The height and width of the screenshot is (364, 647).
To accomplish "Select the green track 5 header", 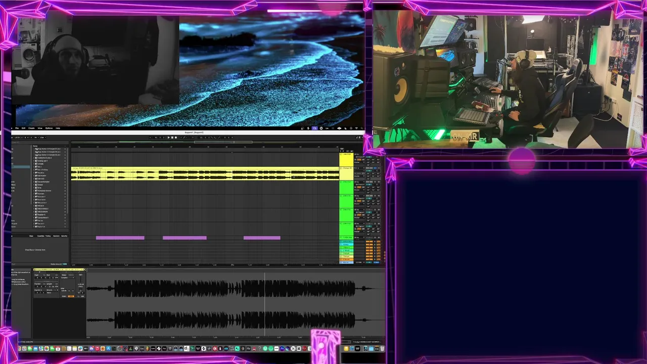I will (x=346, y=215).
